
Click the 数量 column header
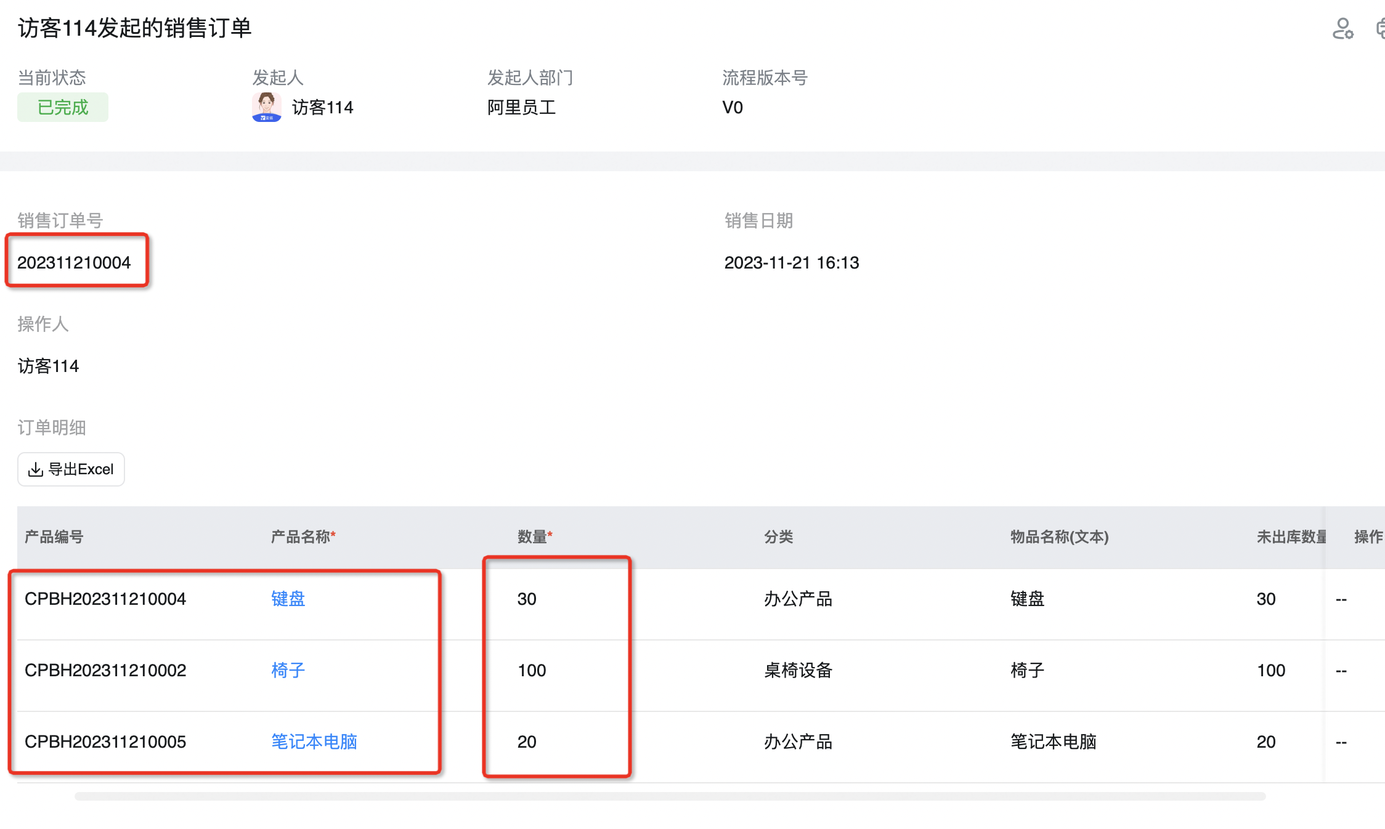click(535, 537)
